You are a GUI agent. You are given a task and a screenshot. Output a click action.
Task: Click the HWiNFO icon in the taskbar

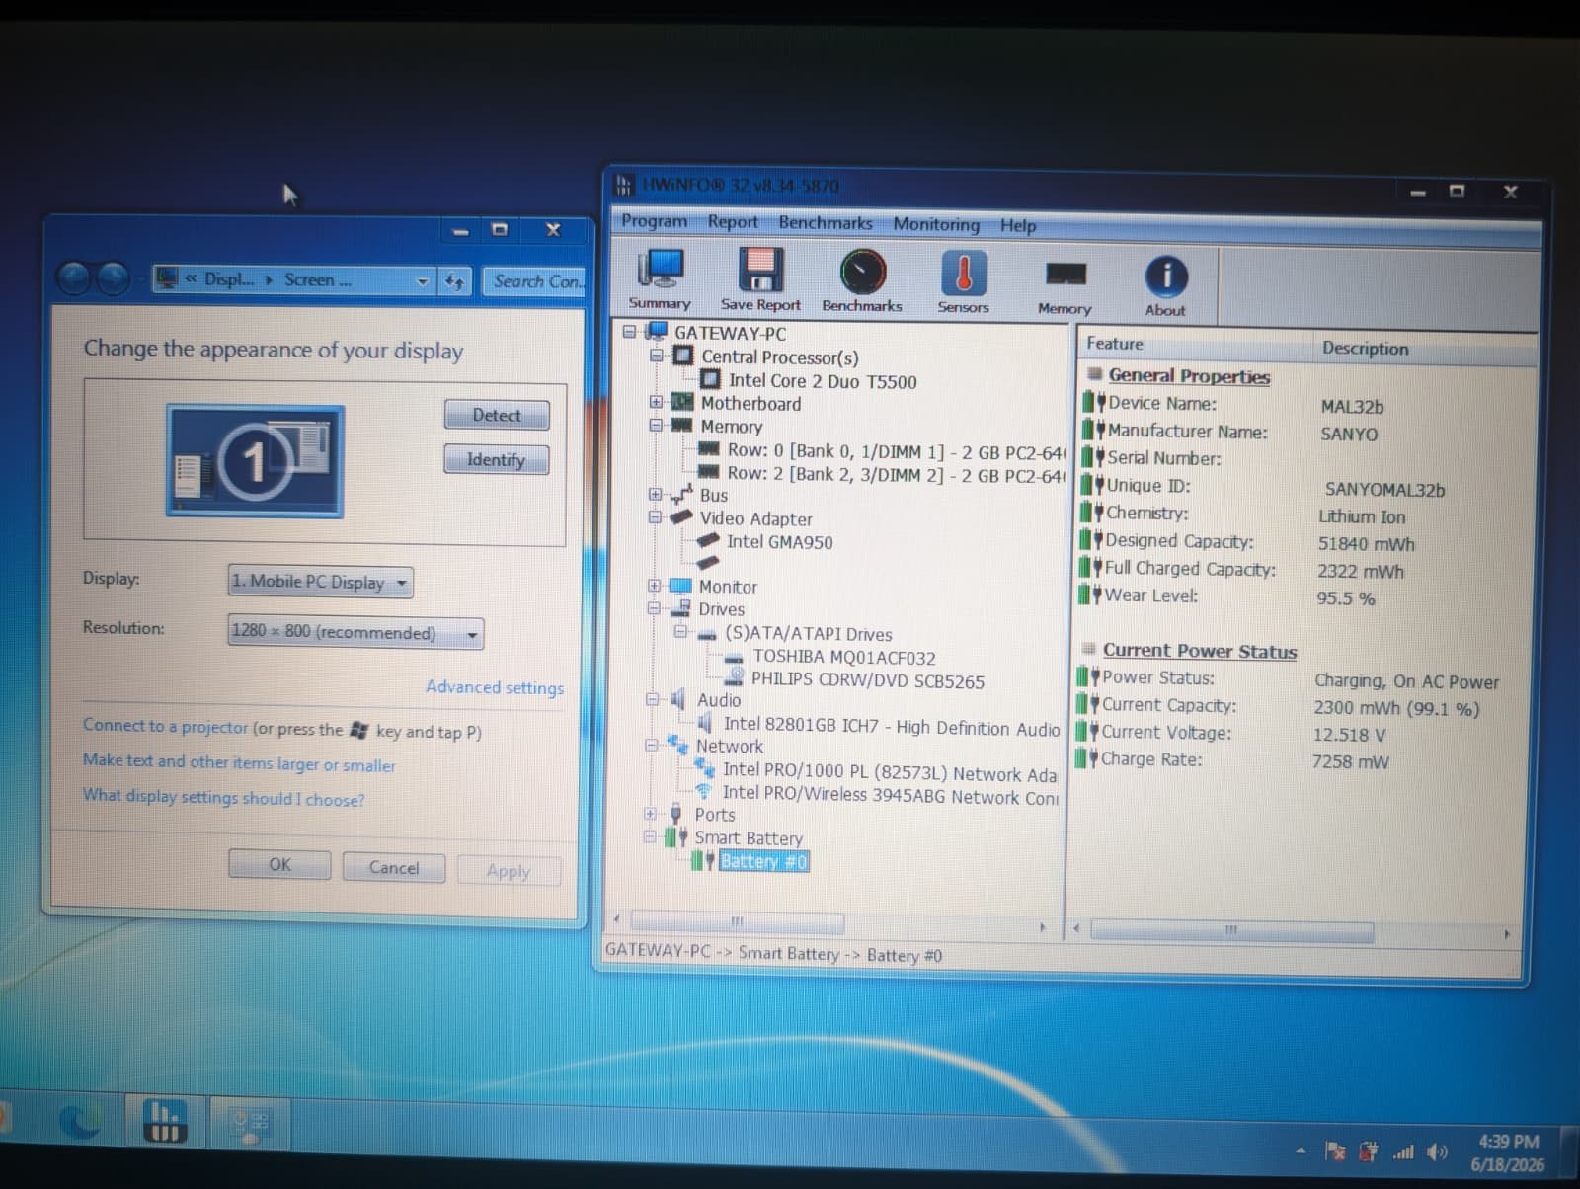pos(165,1122)
